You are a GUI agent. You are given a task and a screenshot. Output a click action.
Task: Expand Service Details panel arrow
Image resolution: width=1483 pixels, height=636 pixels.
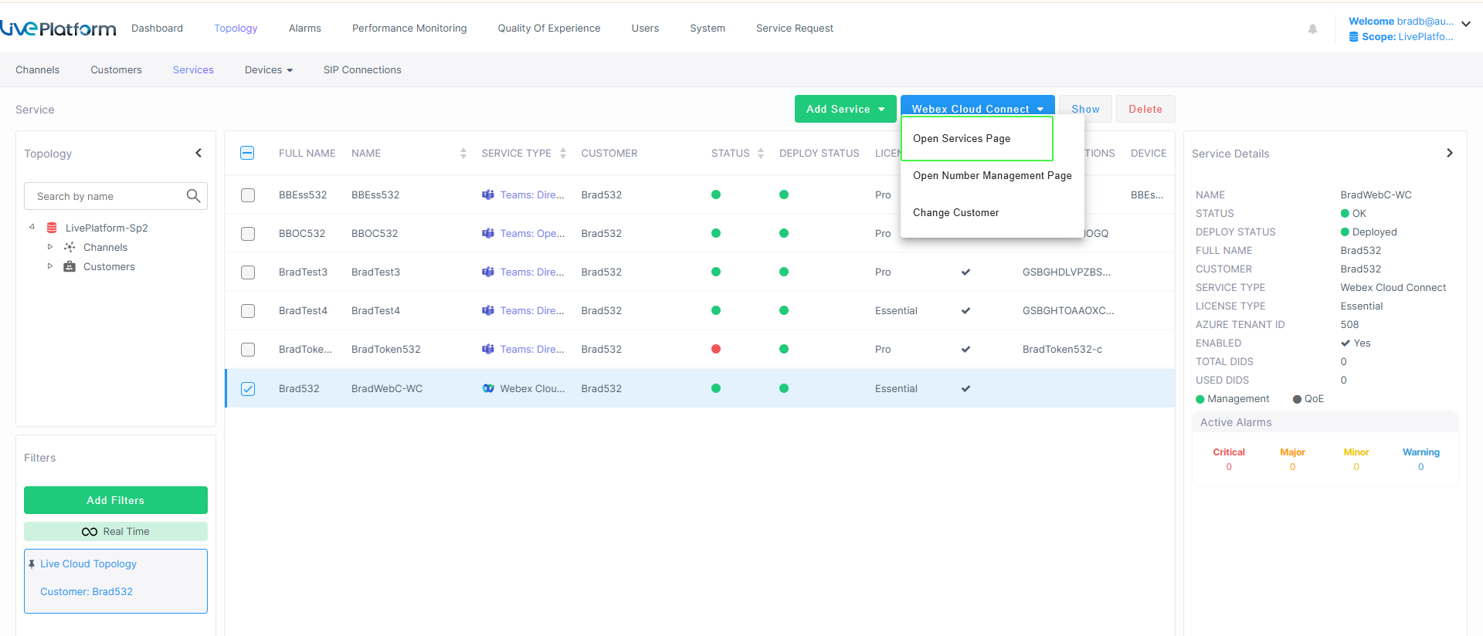point(1449,153)
